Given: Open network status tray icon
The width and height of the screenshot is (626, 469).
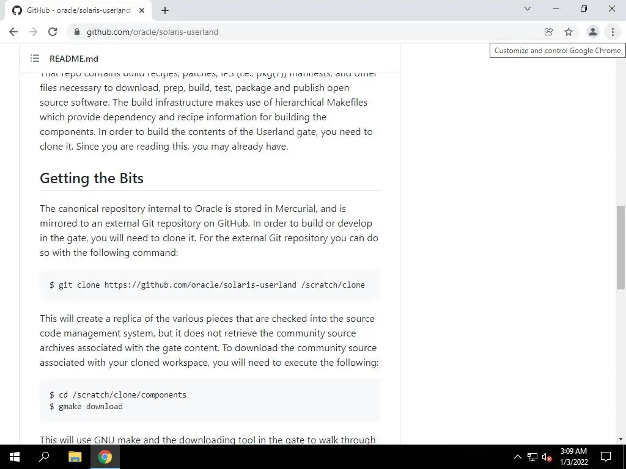Looking at the screenshot, I should [x=532, y=457].
